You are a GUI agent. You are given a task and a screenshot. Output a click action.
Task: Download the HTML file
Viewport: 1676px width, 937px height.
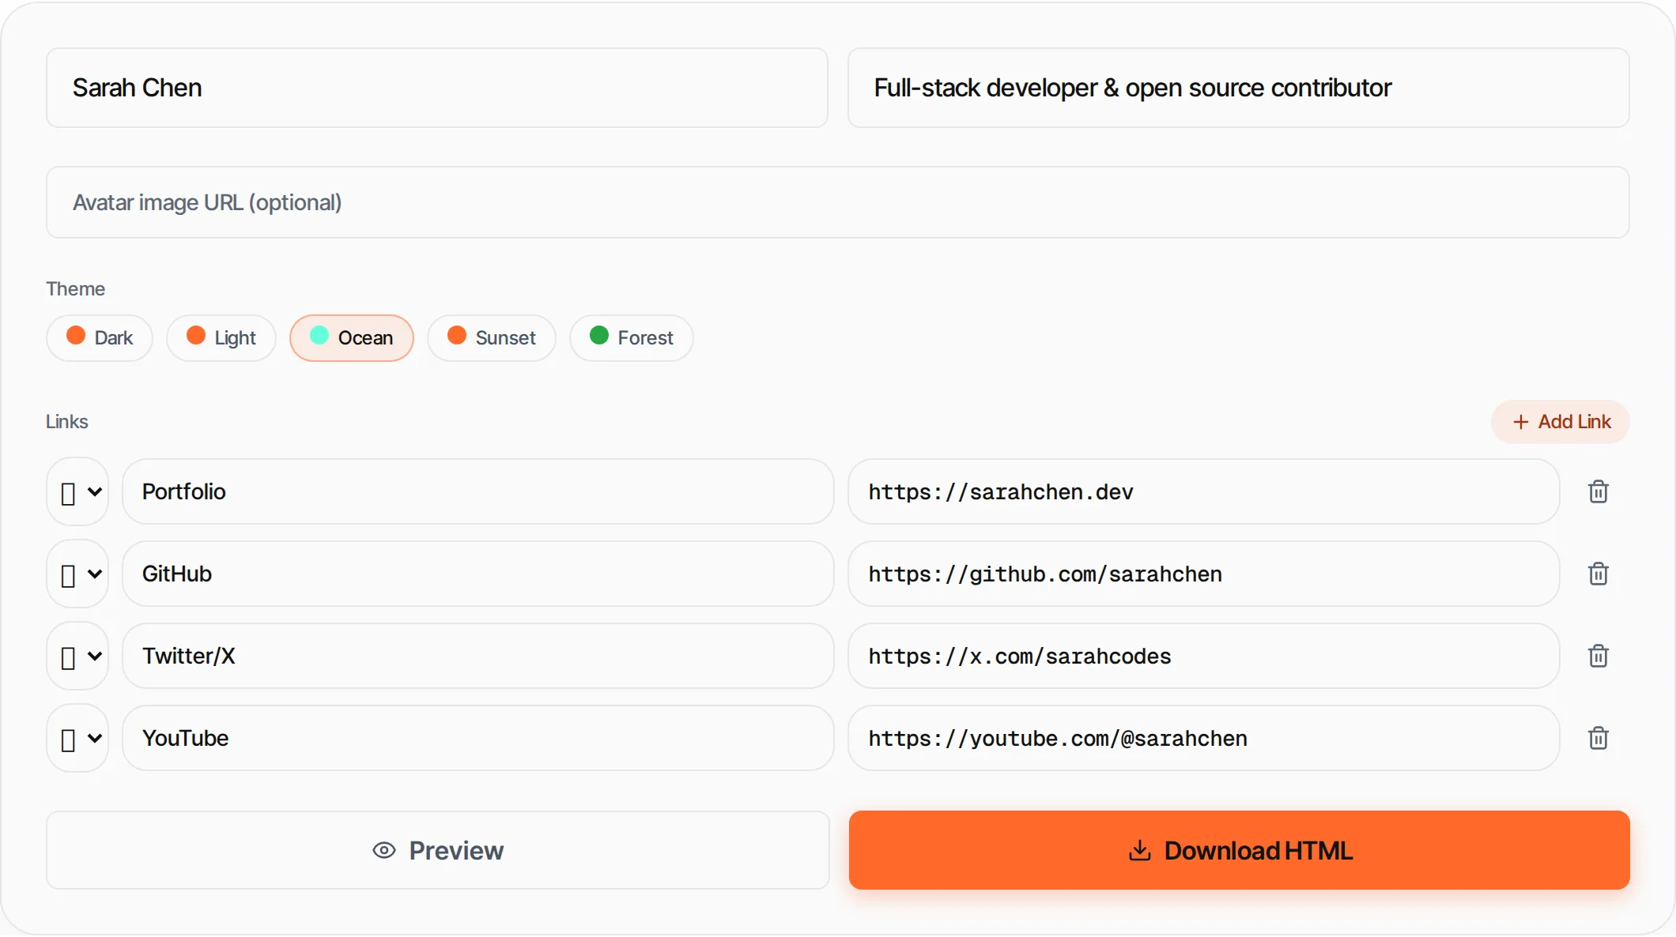click(x=1239, y=850)
